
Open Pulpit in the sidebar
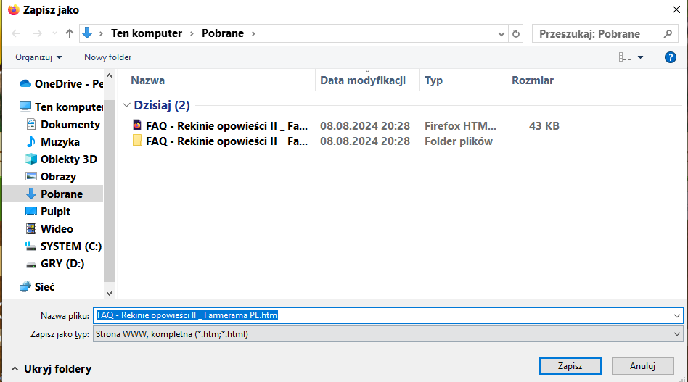[48, 211]
